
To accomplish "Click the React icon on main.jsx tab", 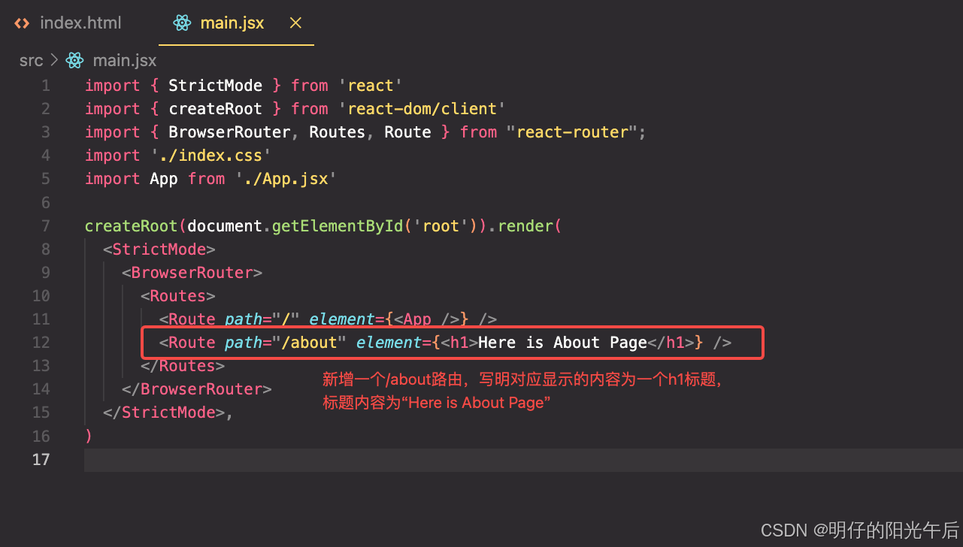I will tap(182, 23).
